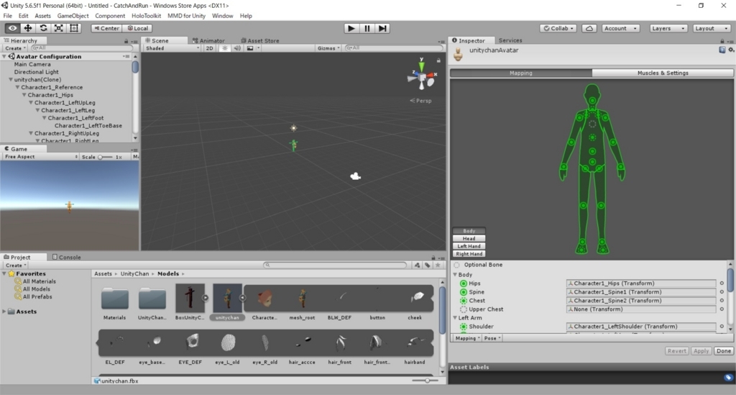This screenshot has width=736, height=395.
Task: Pick object for Upper Chest field
Action: (x=722, y=309)
